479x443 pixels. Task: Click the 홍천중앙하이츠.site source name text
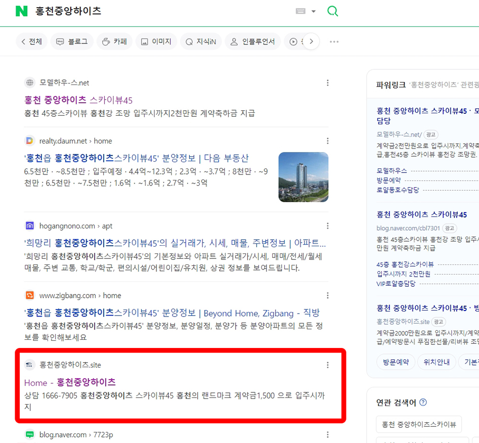(70, 365)
